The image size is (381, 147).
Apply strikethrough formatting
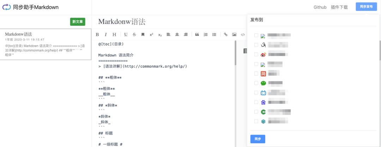tap(134, 35)
